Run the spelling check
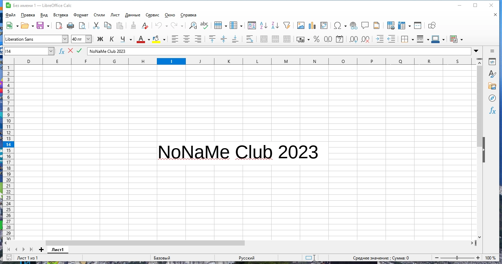This screenshot has width=502, height=264. pyautogui.click(x=204, y=25)
